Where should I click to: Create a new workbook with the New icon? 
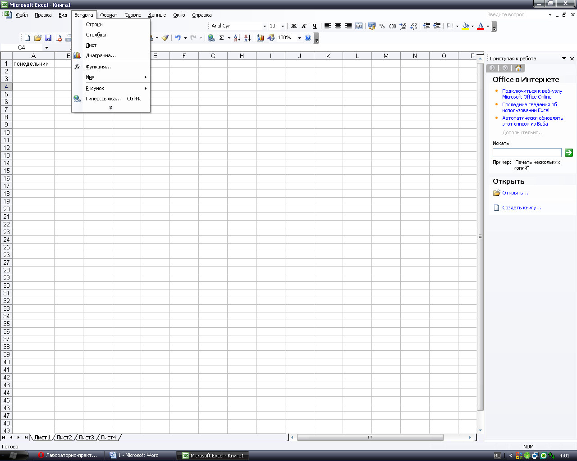click(x=27, y=38)
